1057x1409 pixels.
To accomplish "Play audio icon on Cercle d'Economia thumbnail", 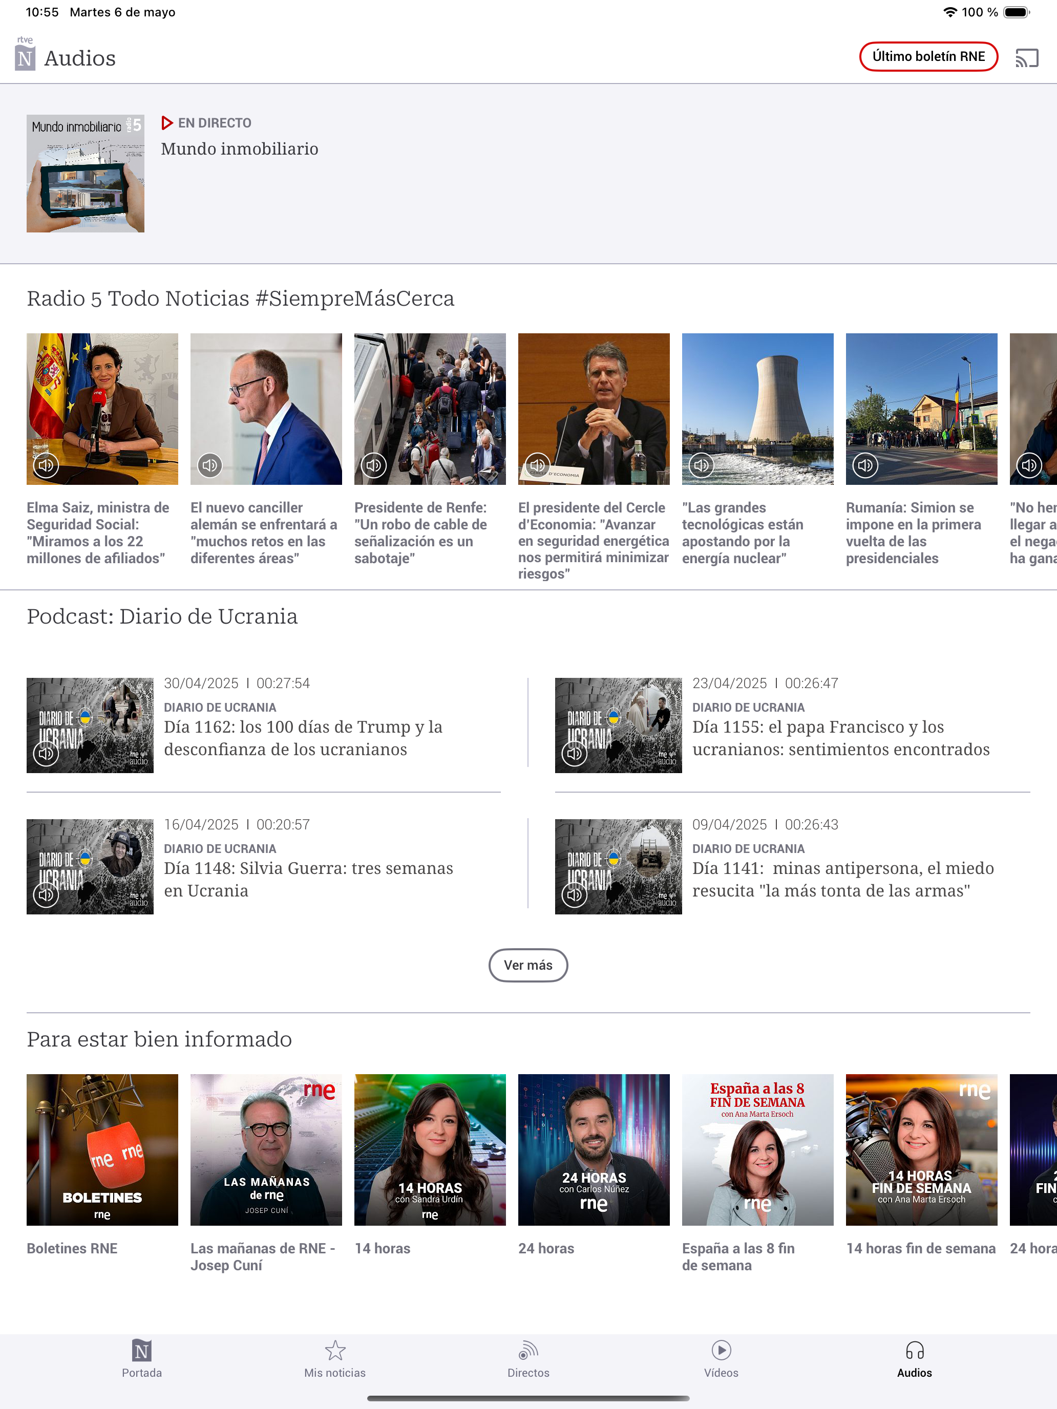I will click(538, 465).
